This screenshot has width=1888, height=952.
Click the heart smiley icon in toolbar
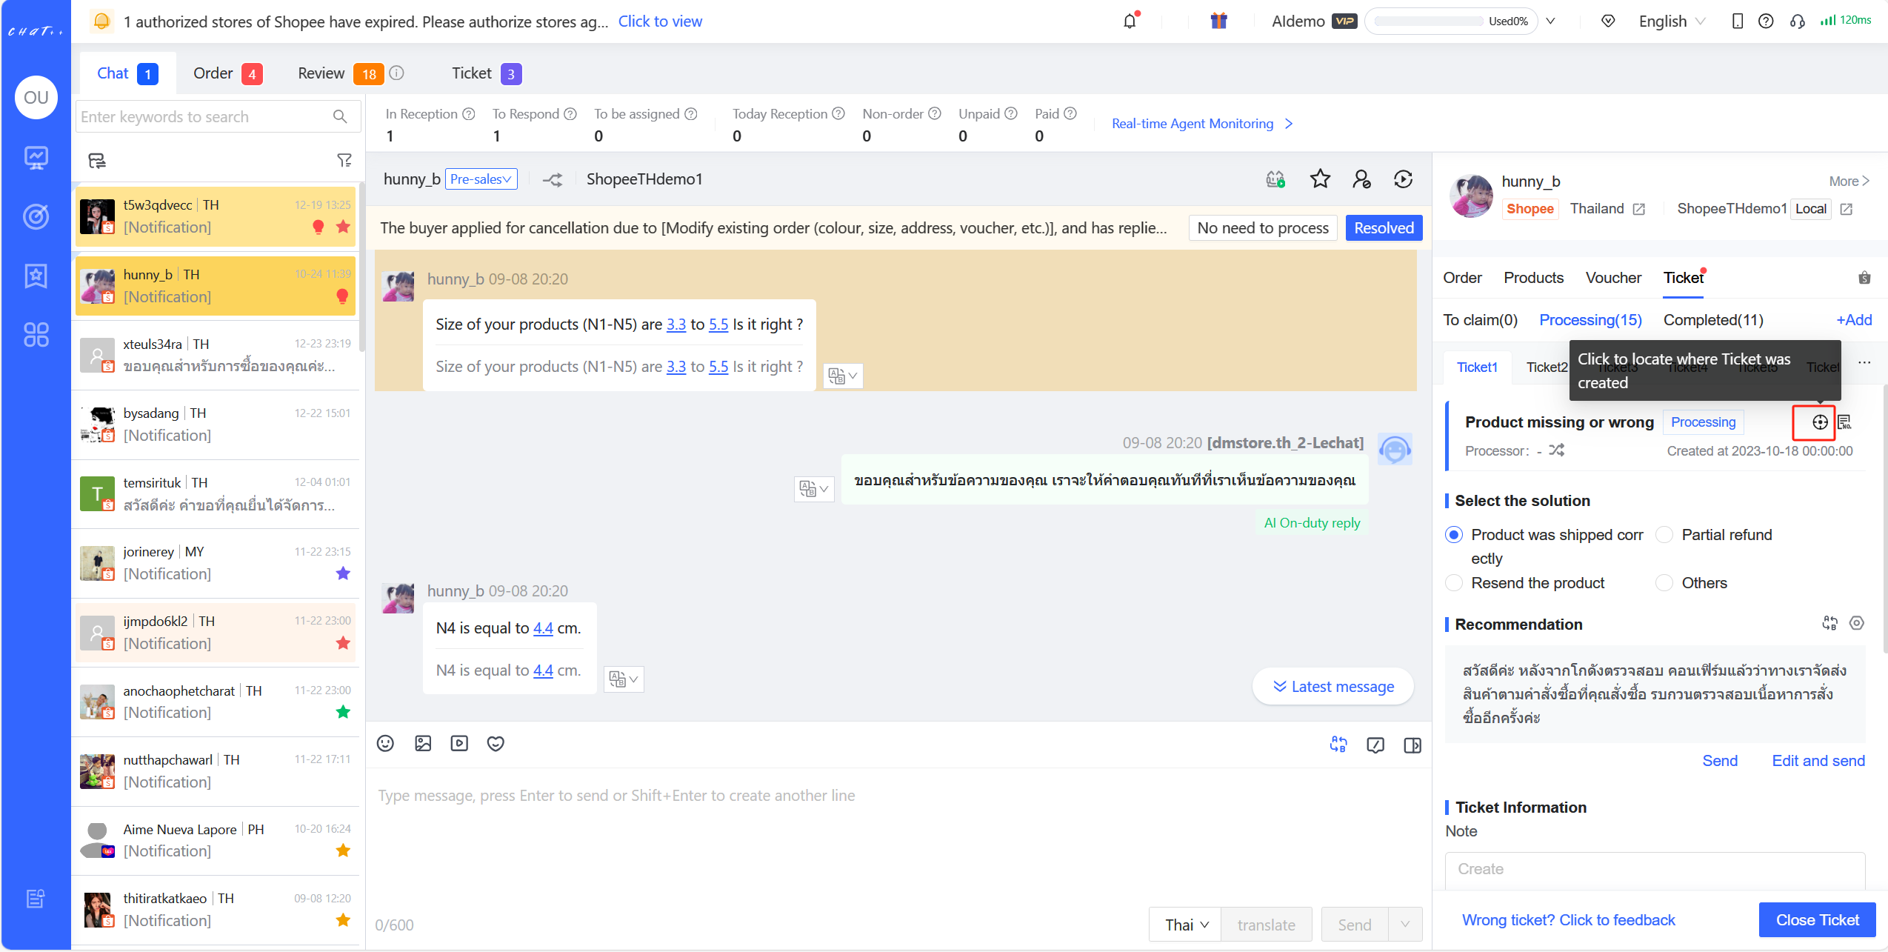point(496,743)
